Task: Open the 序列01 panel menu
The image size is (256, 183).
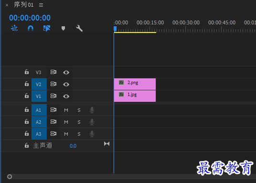Action: (x=41, y=5)
